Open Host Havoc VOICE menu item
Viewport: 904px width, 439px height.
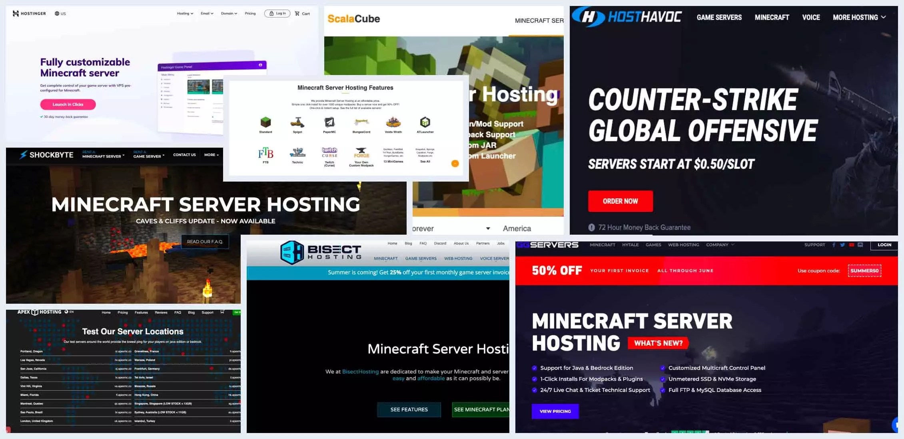pyautogui.click(x=811, y=17)
